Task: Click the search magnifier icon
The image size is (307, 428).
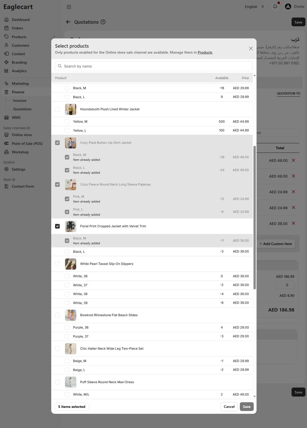Action: pyautogui.click(x=60, y=66)
